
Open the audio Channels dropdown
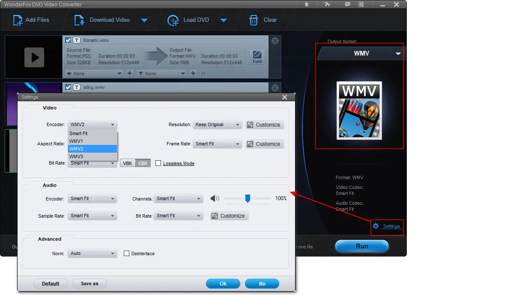click(x=179, y=199)
